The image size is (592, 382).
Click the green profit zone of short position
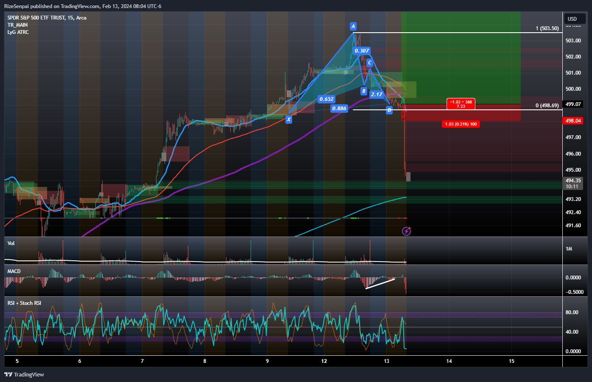pyautogui.click(x=461, y=58)
